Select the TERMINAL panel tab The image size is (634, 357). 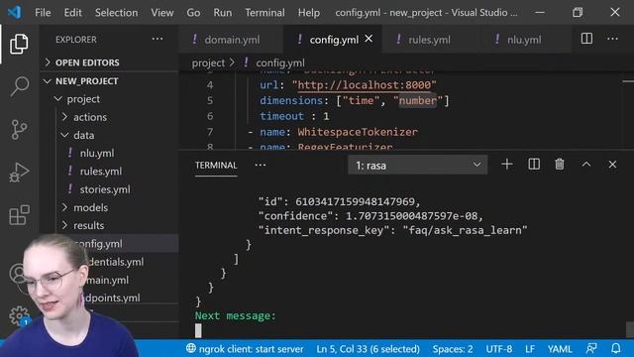216,166
